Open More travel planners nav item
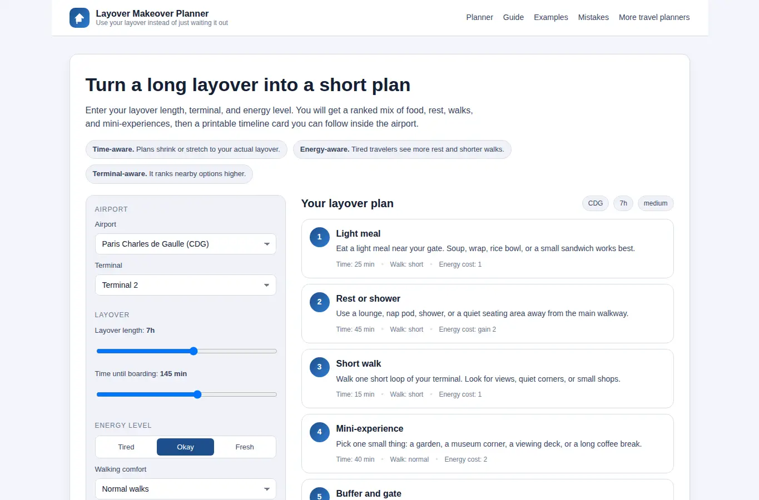Screen dimensions: 759x500 tap(654, 17)
